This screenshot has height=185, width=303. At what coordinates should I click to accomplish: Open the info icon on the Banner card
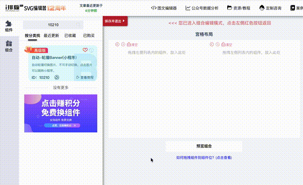click(x=91, y=50)
